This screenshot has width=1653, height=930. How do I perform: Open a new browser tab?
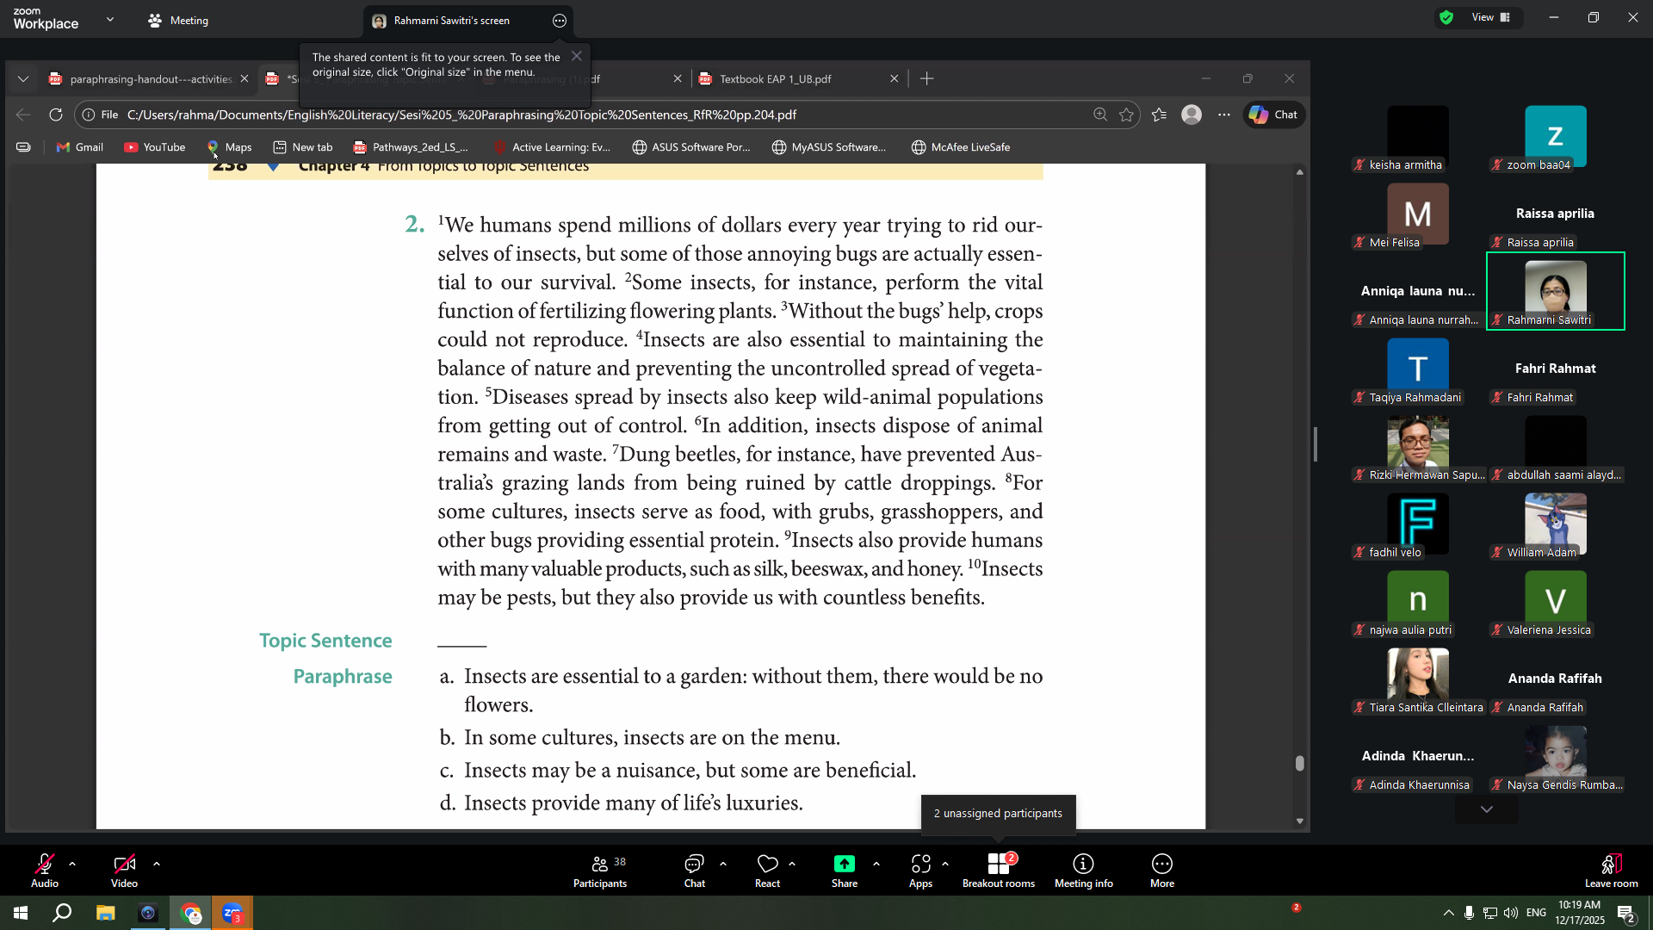pos(926,78)
